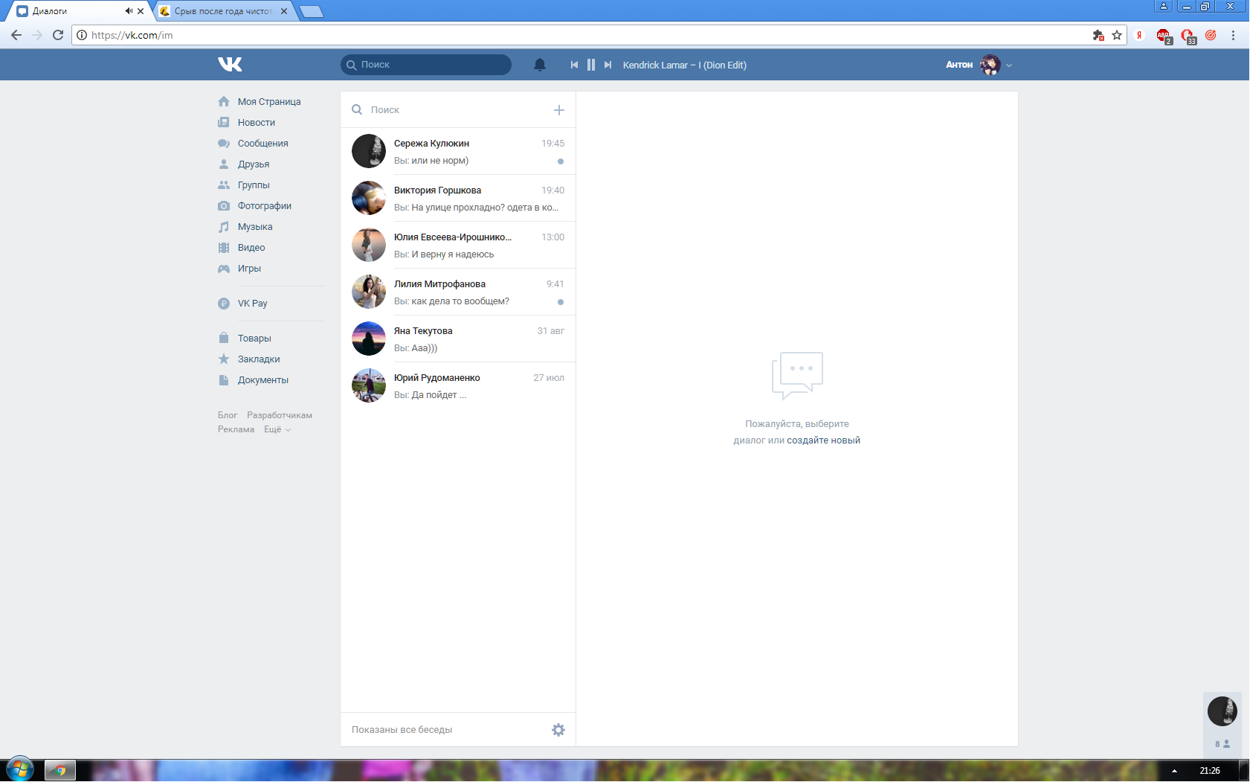
Task: Open notifications bell in header
Action: point(540,65)
